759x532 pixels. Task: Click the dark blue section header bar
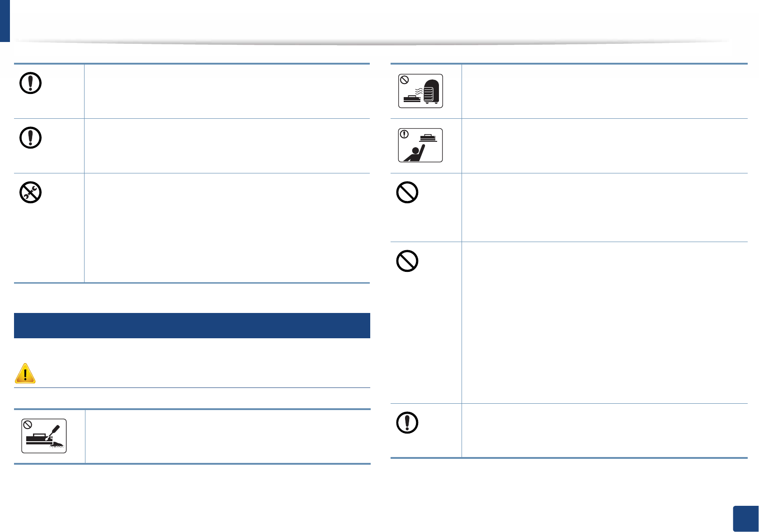[192, 326]
